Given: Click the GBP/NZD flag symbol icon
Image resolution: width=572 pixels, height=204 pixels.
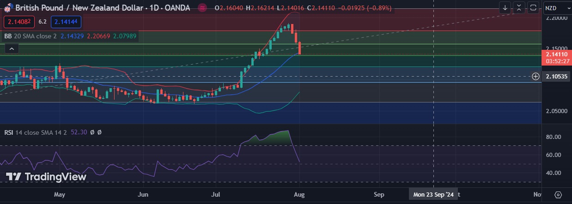Looking at the screenshot, I should pyautogui.click(x=7, y=8).
